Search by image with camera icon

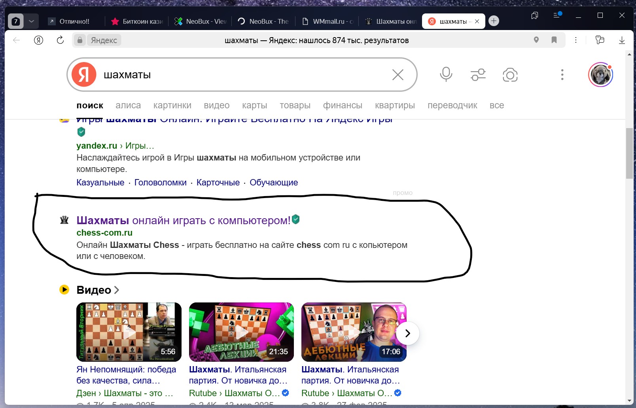(510, 75)
